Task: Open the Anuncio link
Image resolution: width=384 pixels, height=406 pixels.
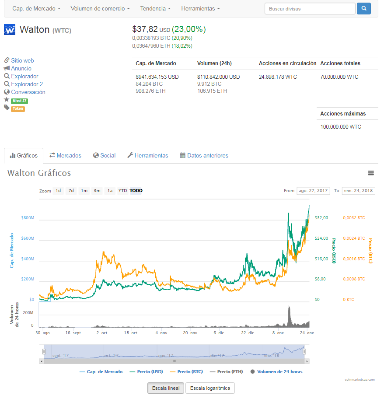Action: point(21,68)
